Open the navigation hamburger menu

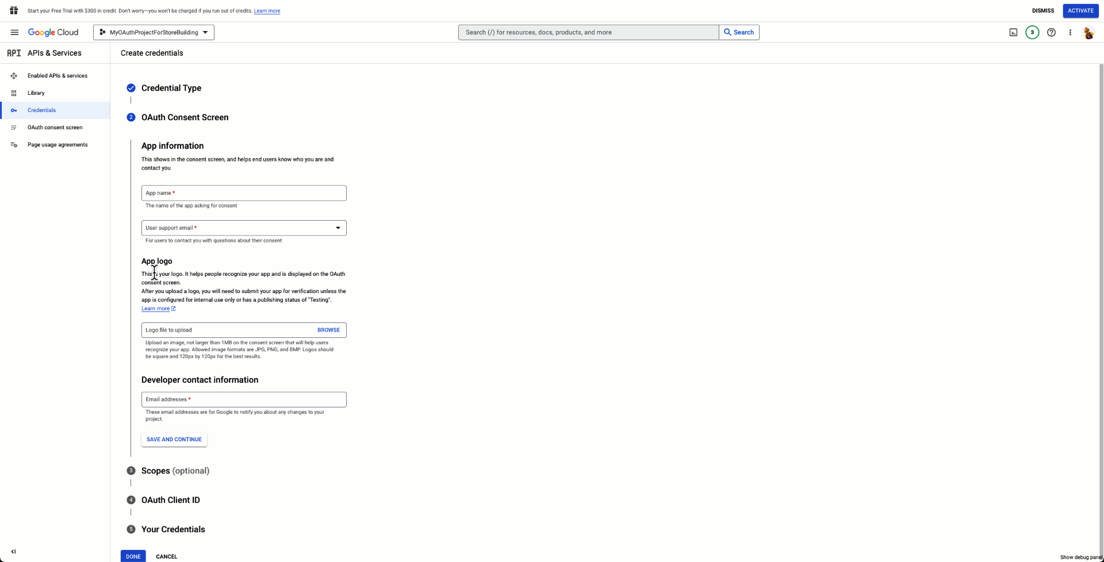(14, 32)
